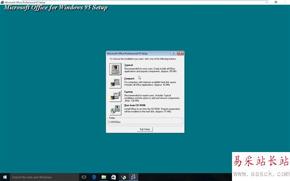The image size is (290, 181).
Task: Click the Office setup taskbar icon left of the last one
Action: pyautogui.click(x=123, y=177)
